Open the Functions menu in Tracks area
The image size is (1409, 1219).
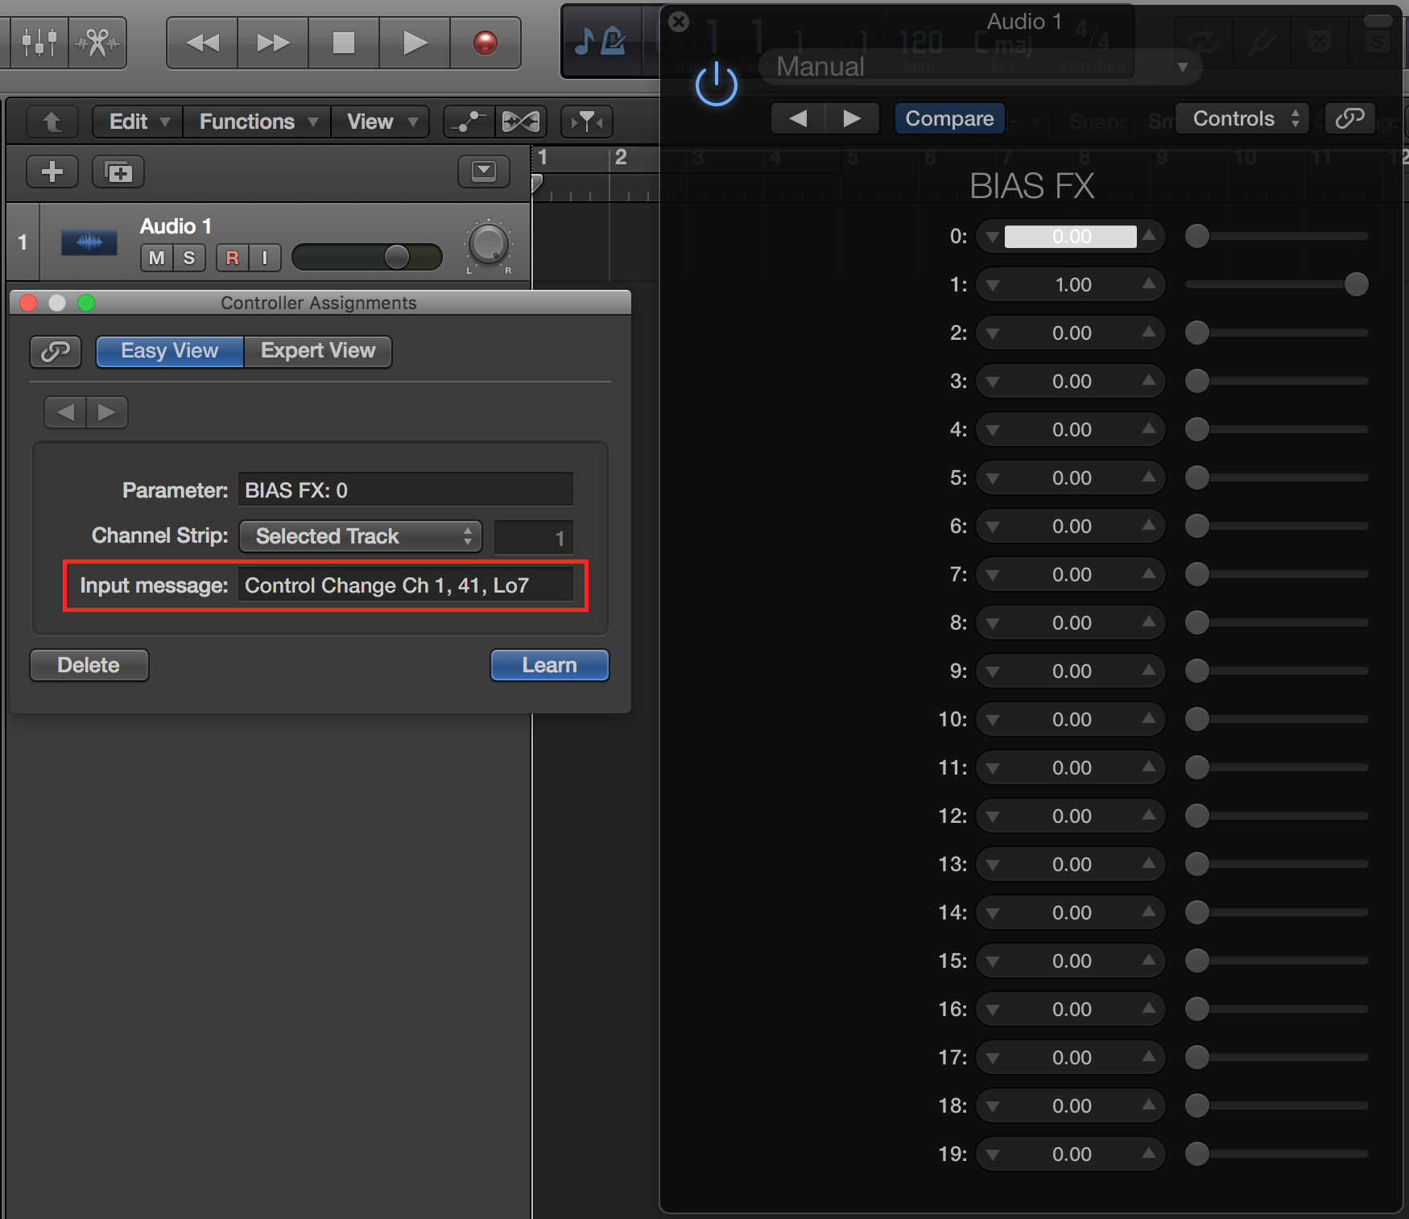(x=257, y=122)
